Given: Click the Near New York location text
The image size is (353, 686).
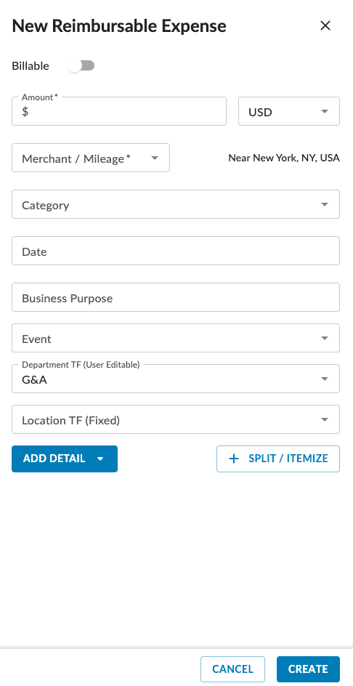Looking at the screenshot, I should point(284,158).
